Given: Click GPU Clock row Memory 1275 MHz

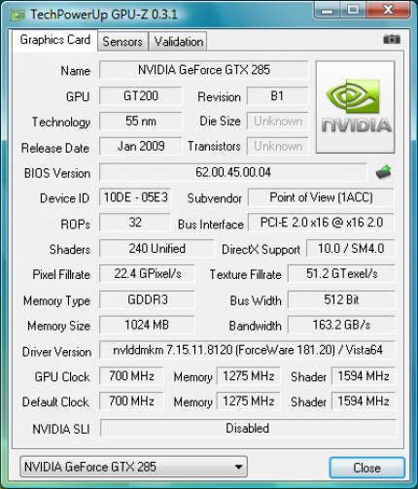Looking at the screenshot, I should click(248, 376).
